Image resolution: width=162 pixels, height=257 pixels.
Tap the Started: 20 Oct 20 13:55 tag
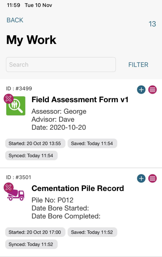pyautogui.click(x=35, y=143)
